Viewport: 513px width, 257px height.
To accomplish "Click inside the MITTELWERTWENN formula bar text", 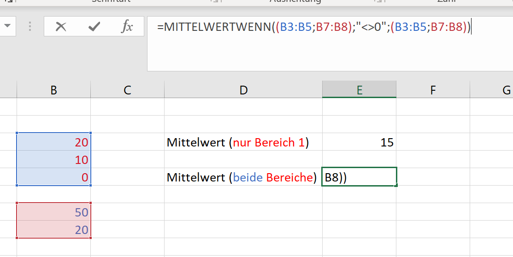I will point(313,27).
